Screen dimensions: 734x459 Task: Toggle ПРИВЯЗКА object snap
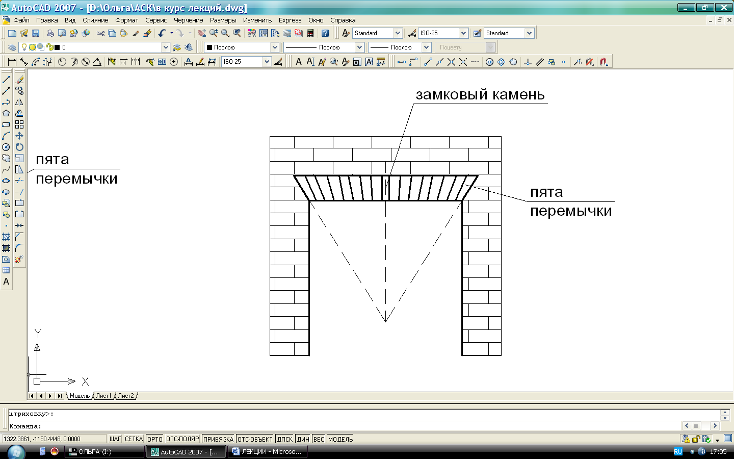click(218, 439)
